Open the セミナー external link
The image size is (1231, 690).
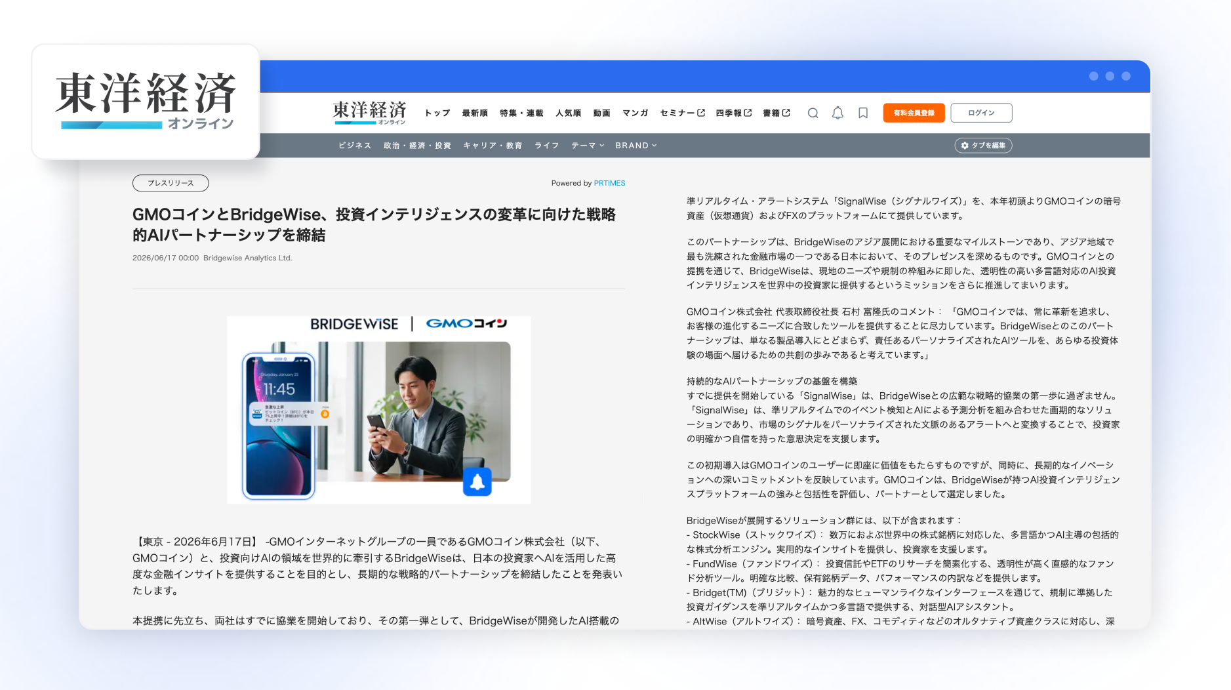click(682, 113)
